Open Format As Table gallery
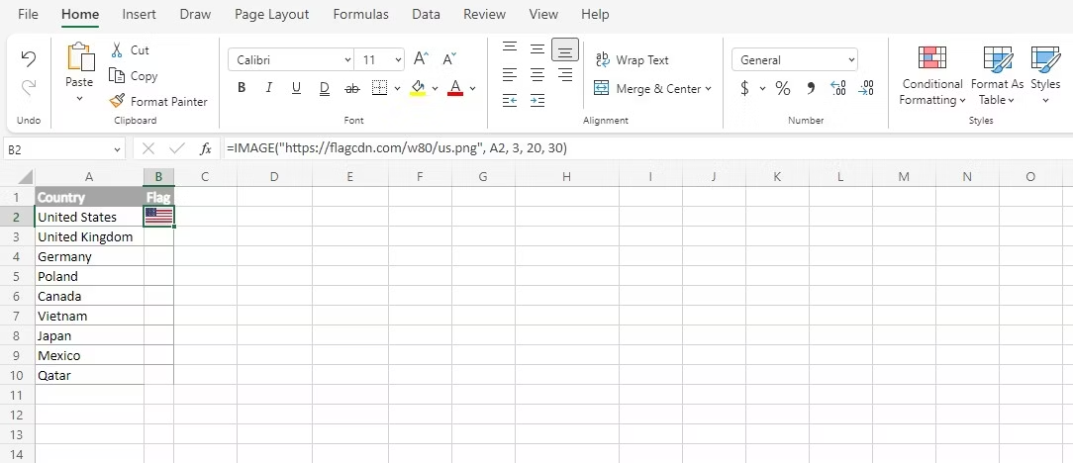 (x=997, y=76)
